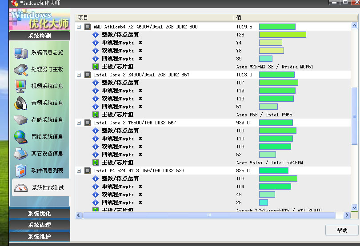Select Asus P5B / Intel P965 text
Screen dimensions: 360x246
tap(264, 115)
